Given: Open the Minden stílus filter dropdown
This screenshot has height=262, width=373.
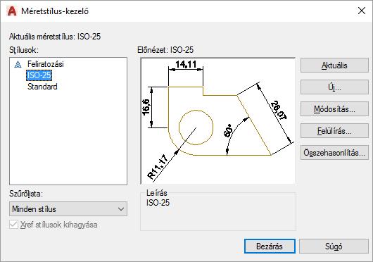Looking at the screenshot, I should click(x=68, y=209).
